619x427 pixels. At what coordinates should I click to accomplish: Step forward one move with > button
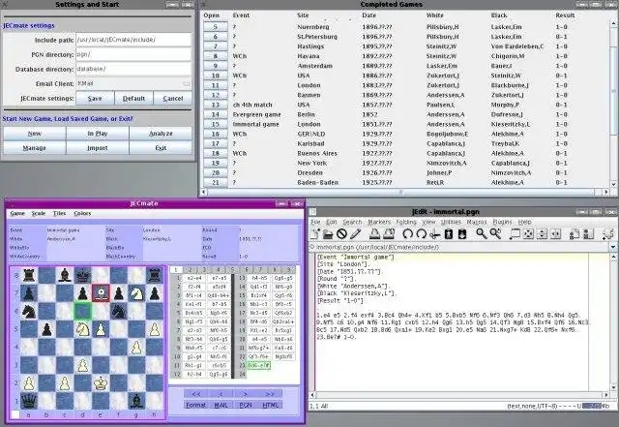coord(245,394)
